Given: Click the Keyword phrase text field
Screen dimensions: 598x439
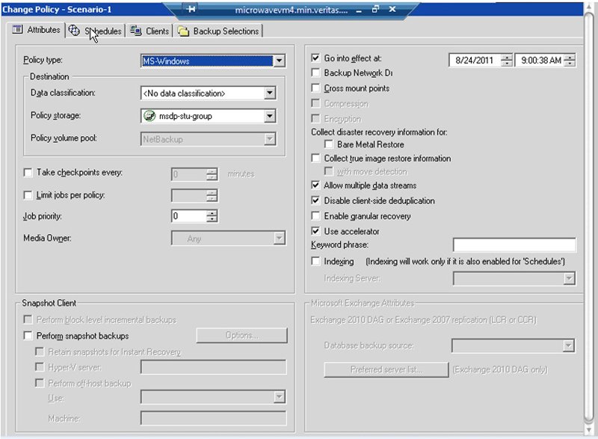Looking at the screenshot, I should pos(514,245).
